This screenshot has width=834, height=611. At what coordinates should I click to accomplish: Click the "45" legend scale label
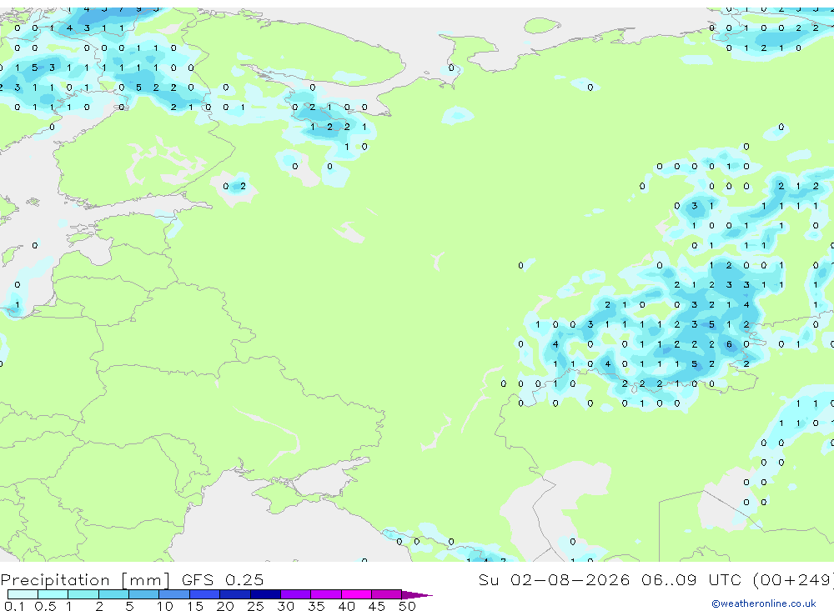click(377, 606)
